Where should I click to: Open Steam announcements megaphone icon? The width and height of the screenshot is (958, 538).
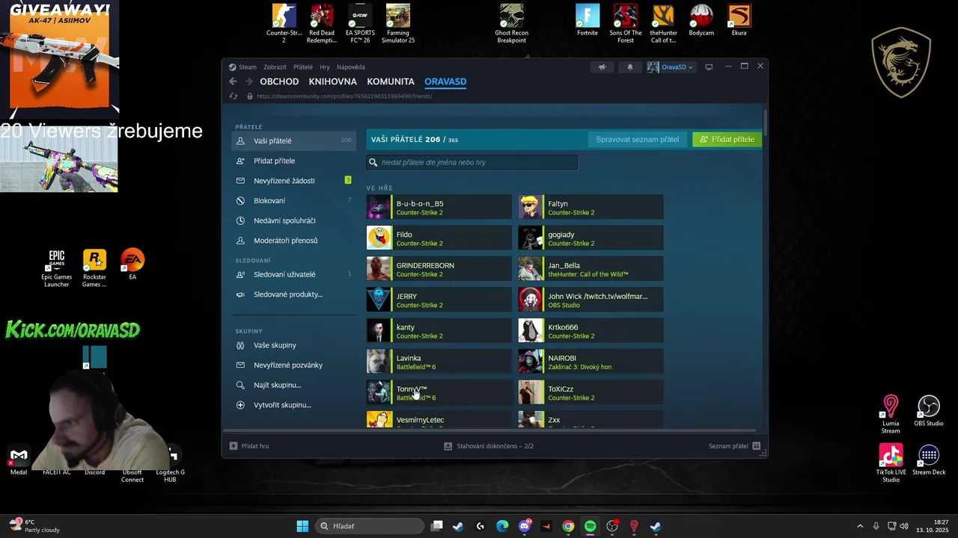tap(602, 67)
